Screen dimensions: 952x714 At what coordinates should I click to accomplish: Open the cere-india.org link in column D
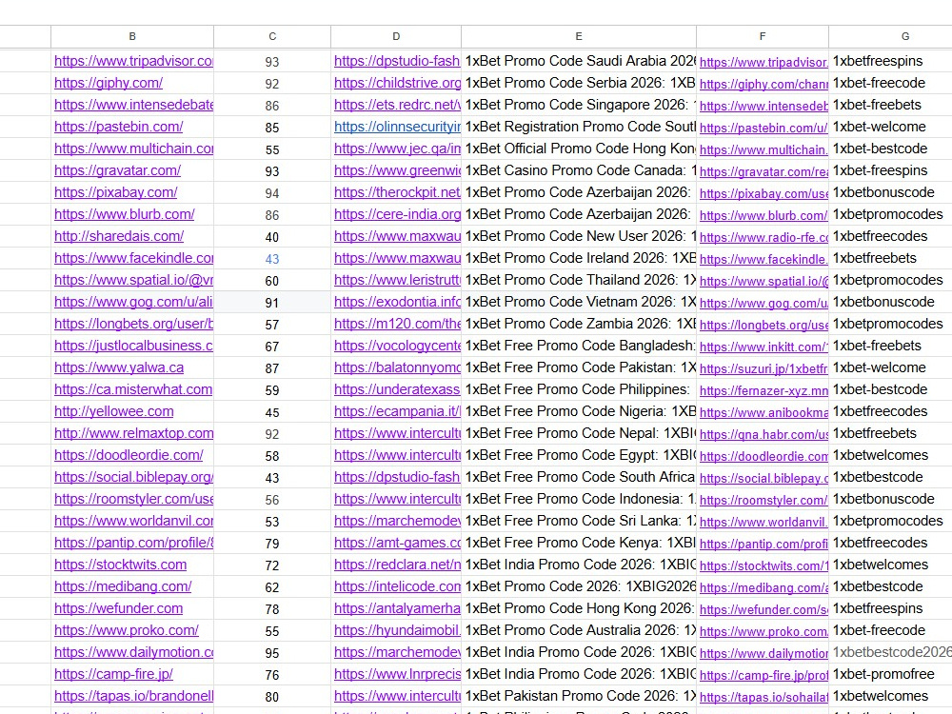pos(397,213)
